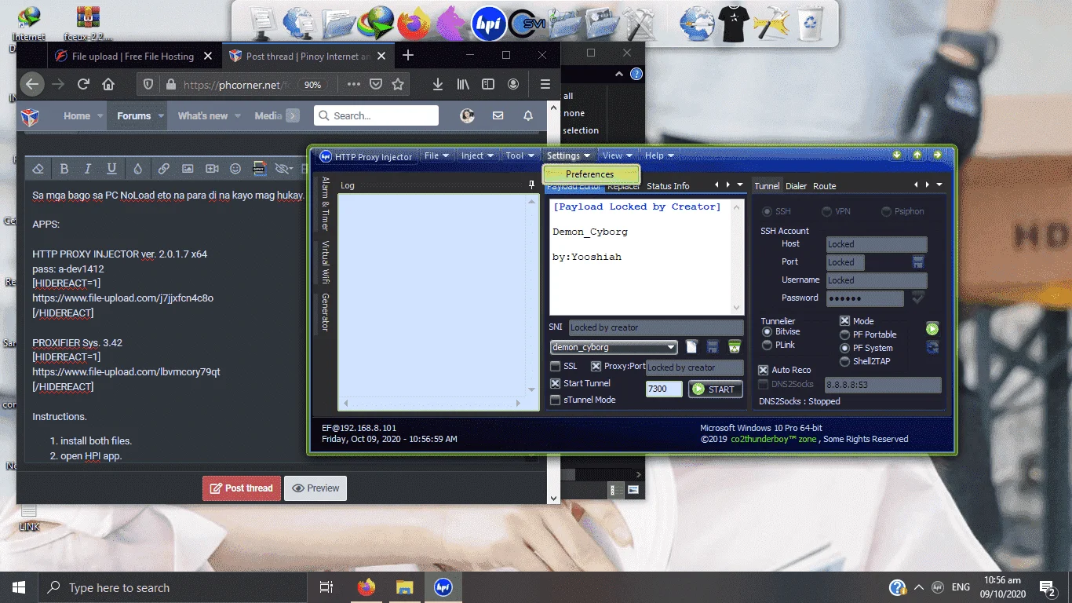Toggle Bold formatting in the post editor
Viewport: 1072px width, 603px height.
(x=64, y=168)
